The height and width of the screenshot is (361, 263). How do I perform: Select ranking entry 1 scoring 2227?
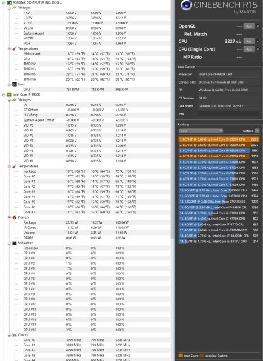click(x=219, y=139)
